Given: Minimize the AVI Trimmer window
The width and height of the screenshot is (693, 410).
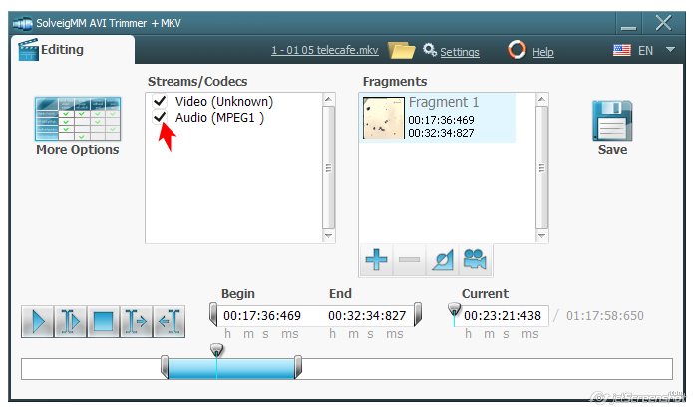Looking at the screenshot, I should point(628,23).
